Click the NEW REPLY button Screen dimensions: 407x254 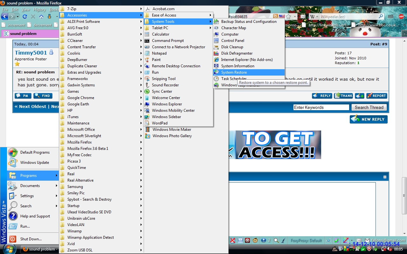tap(369, 119)
